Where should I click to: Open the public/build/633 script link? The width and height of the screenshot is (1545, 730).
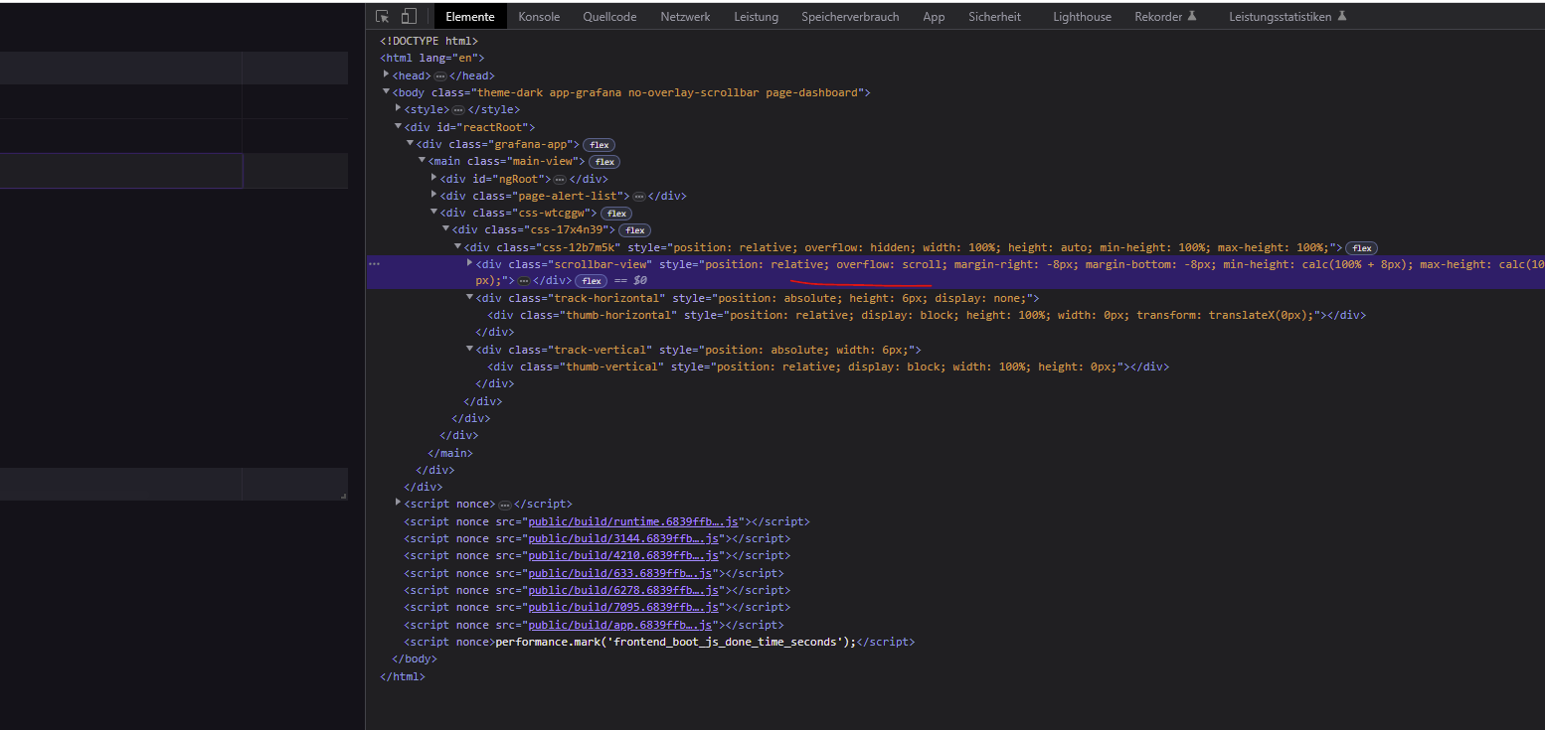[x=620, y=573]
